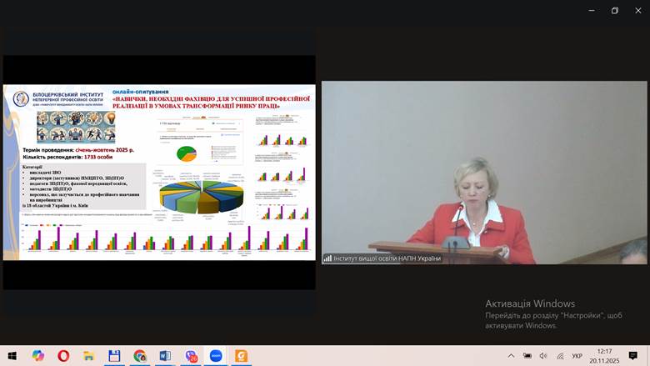Launch Copilot from the taskbar
Viewport: 650px width, 366px height.
38,356
